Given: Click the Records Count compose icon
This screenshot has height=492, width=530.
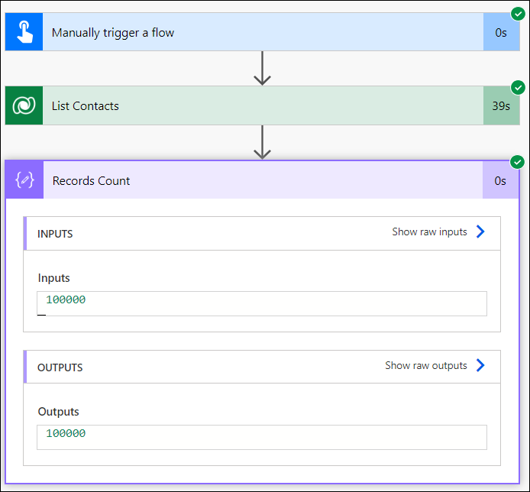Looking at the screenshot, I should 24,180.
